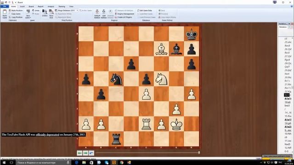Image resolution: width=294 pixels, height=165 pixels.
Task: Open the New Game dropdown button
Action: tap(28, 14)
